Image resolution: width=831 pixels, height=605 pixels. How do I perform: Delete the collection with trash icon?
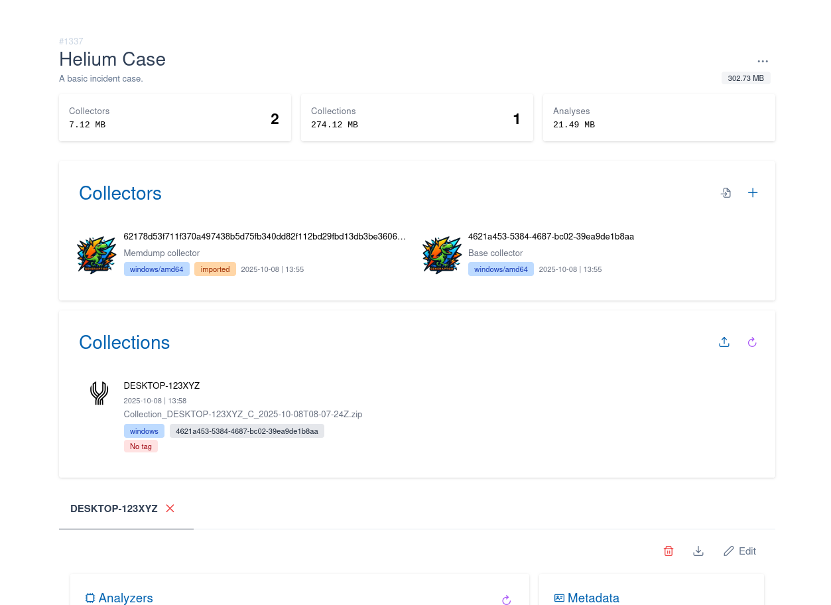[x=669, y=551]
